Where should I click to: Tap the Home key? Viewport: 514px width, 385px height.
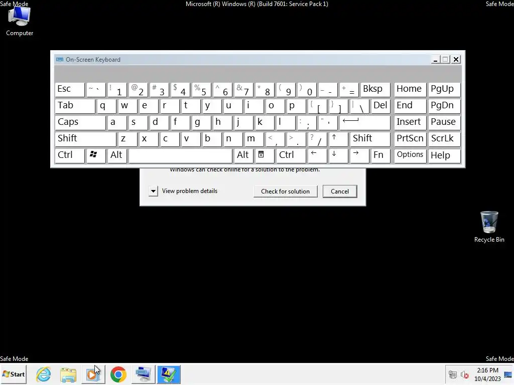pos(410,89)
